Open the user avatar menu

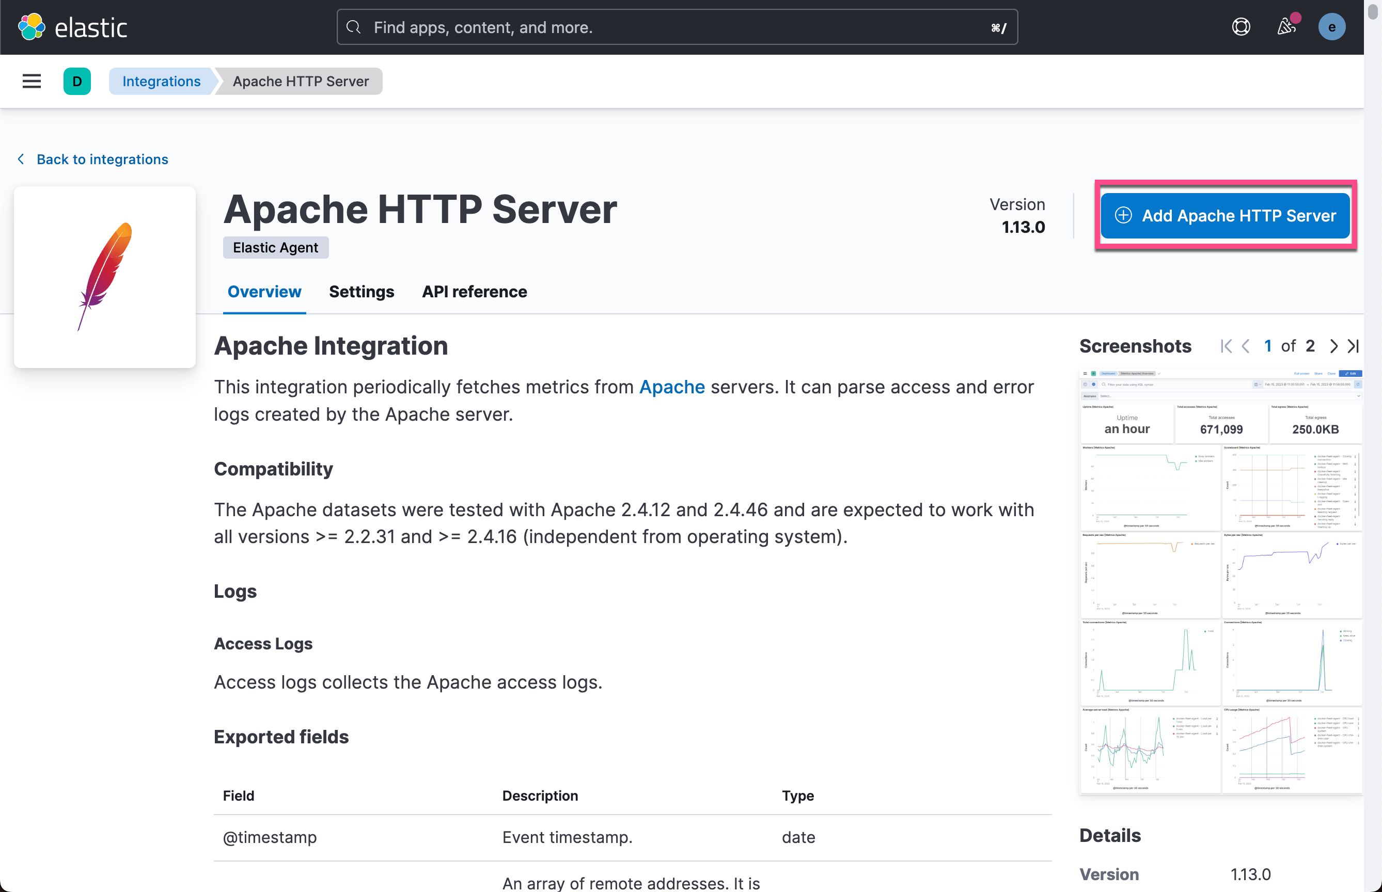1331,27
